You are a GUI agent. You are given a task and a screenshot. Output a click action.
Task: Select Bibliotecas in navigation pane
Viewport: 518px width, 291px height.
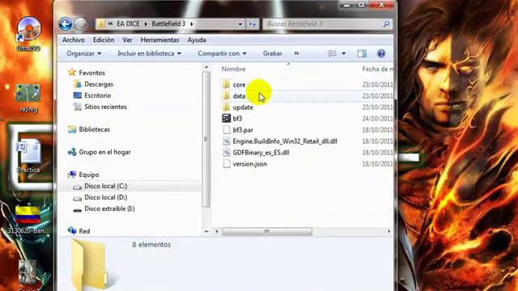tap(94, 129)
